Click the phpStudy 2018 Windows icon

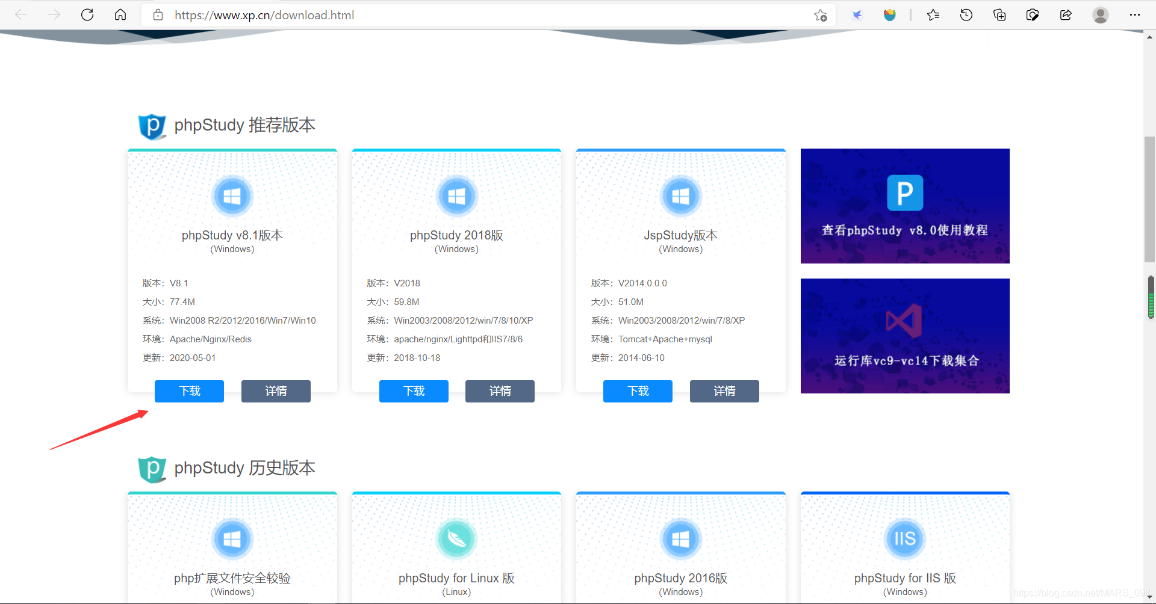coord(456,196)
